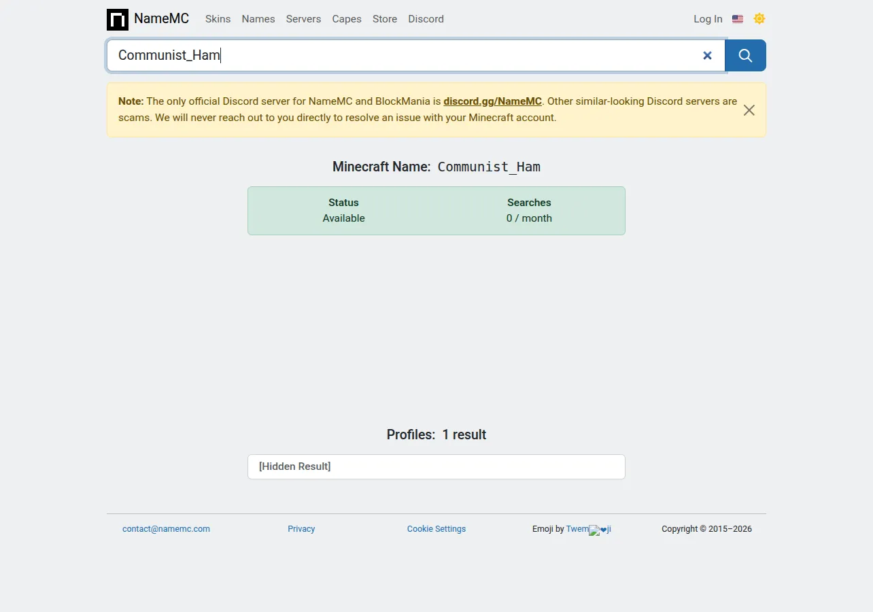Go to the Capes page
The height and width of the screenshot is (612, 873).
click(347, 19)
